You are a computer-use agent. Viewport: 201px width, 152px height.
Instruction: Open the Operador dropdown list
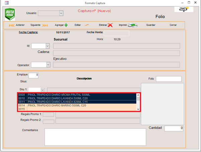pos(48,65)
